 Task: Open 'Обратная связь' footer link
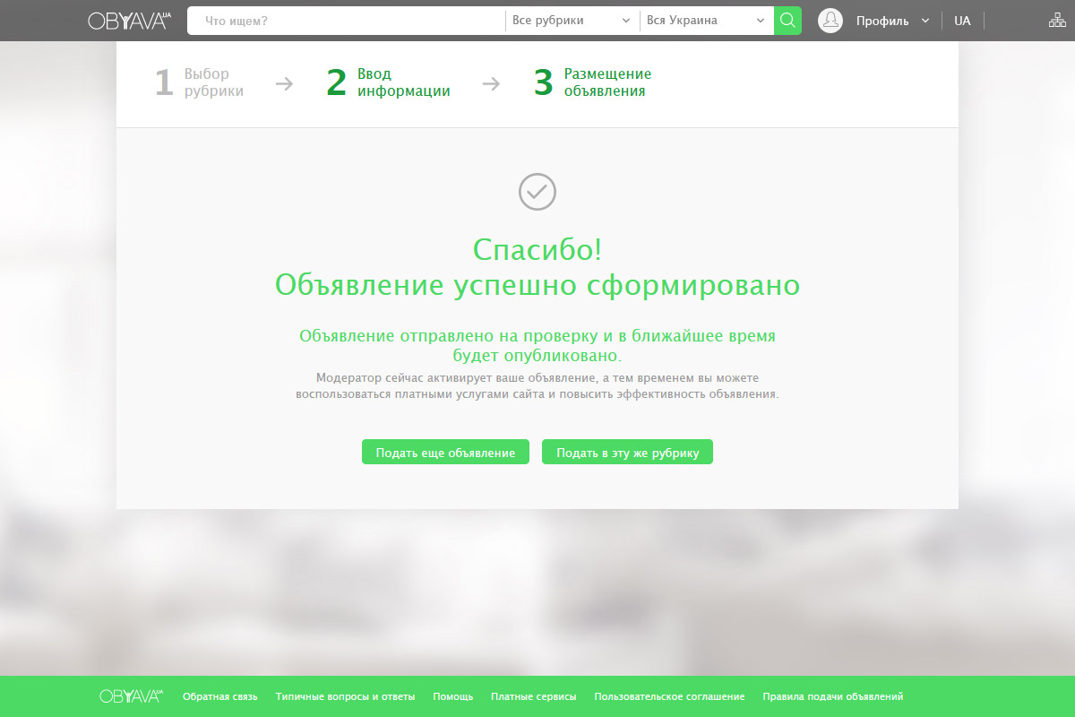[219, 696]
